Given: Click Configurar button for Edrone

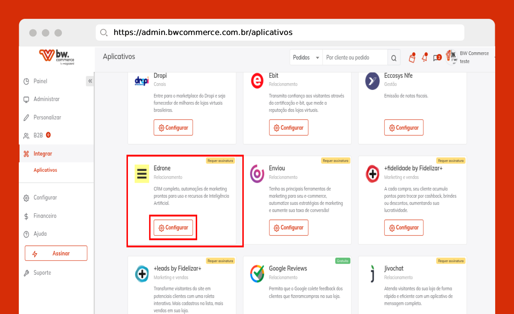Looking at the screenshot, I should [173, 228].
